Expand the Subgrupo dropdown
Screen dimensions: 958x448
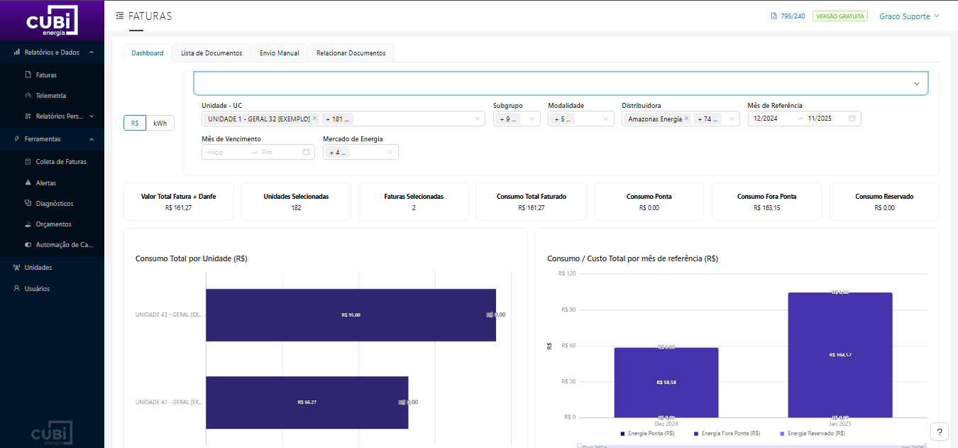coord(517,119)
